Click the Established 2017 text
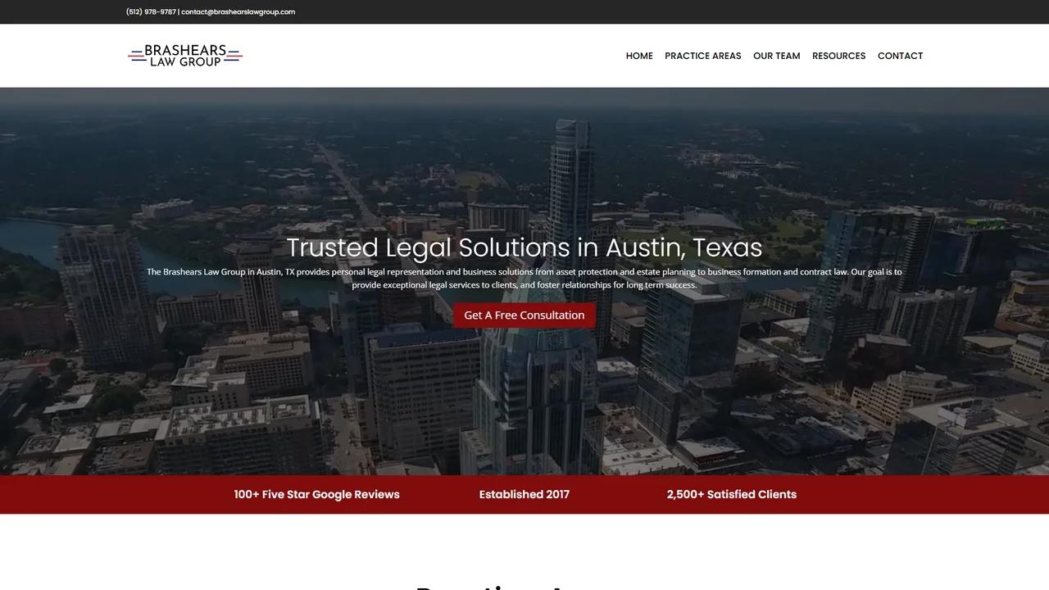Image resolution: width=1049 pixels, height=590 pixels. tap(524, 494)
